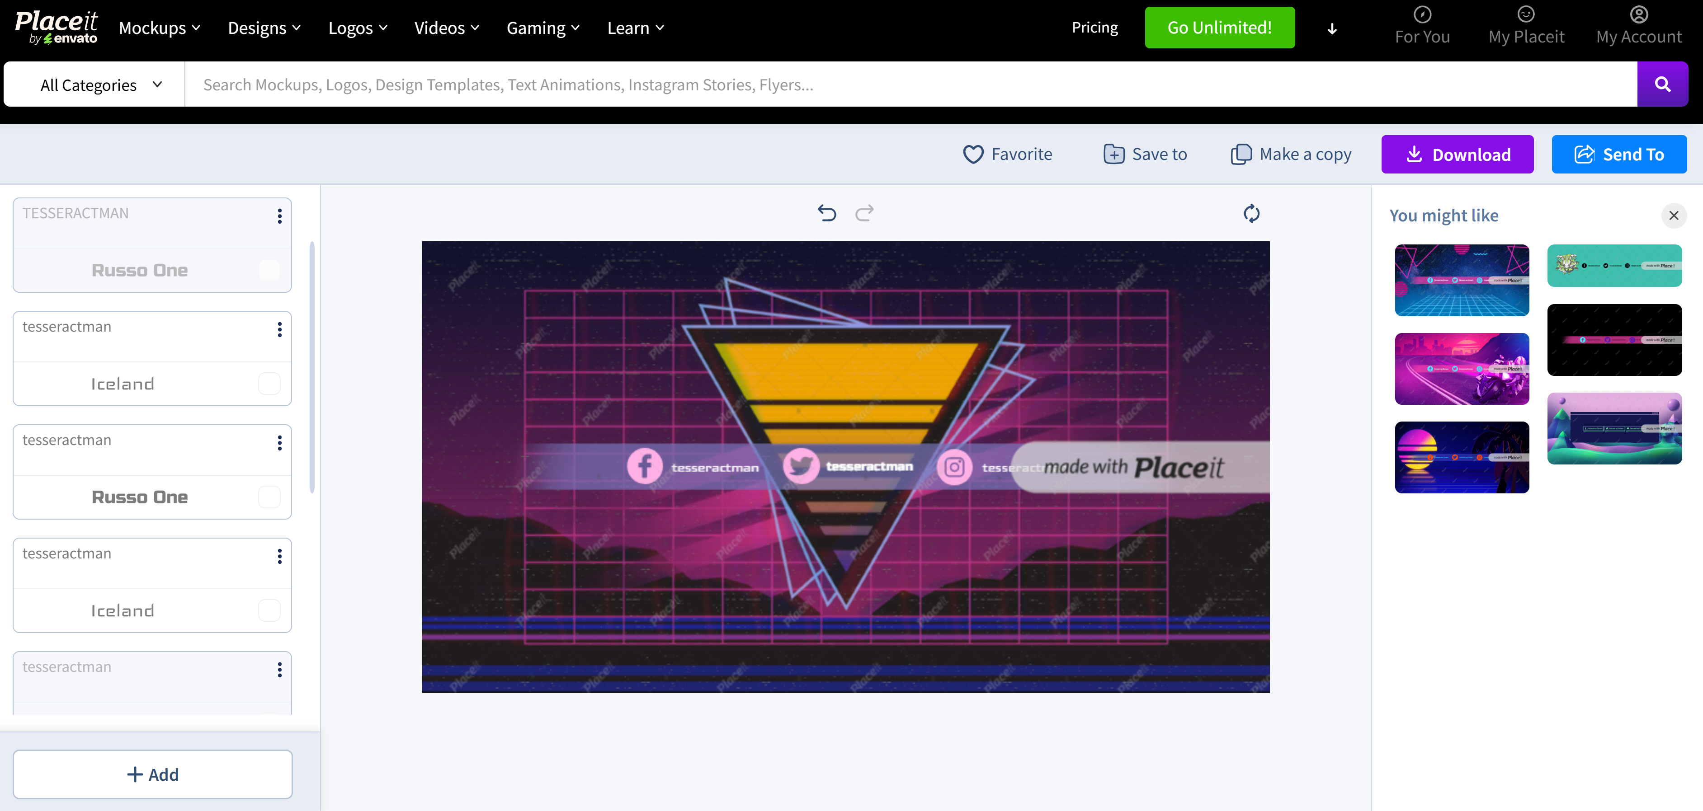Open the All Categories dropdown
Viewport: 1703px width, 811px height.
99,84
